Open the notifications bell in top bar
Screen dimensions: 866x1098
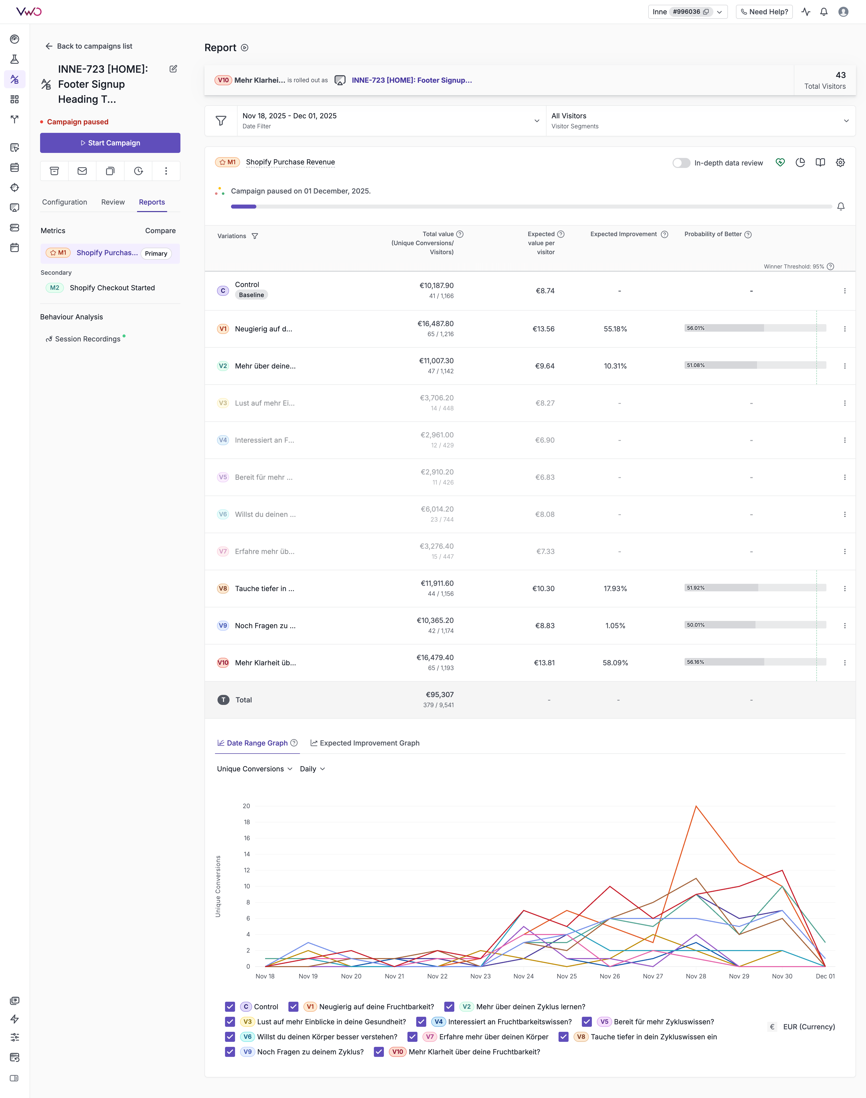(823, 12)
